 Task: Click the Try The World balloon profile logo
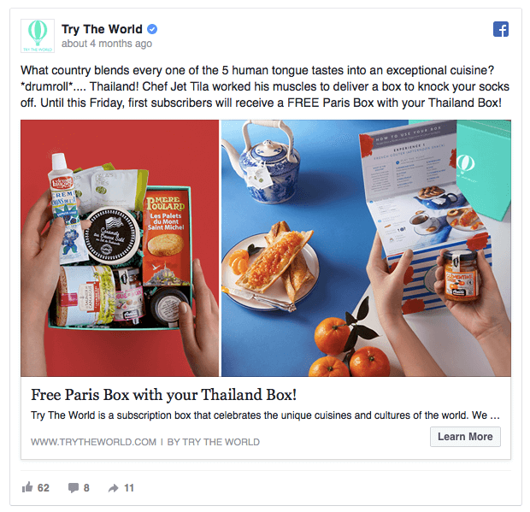pyautogui.click(x=38, y=36)
